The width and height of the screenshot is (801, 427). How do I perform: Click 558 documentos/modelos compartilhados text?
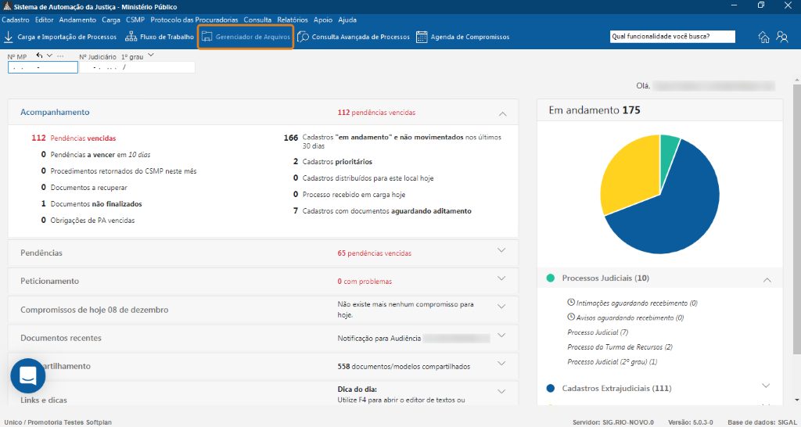404,366
